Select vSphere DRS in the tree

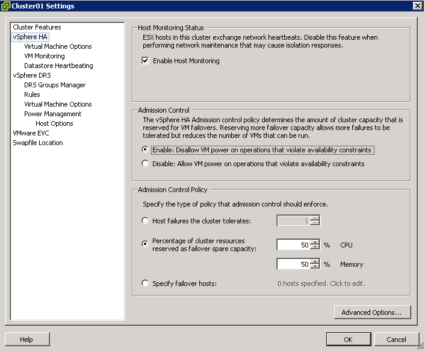point(32,75)
